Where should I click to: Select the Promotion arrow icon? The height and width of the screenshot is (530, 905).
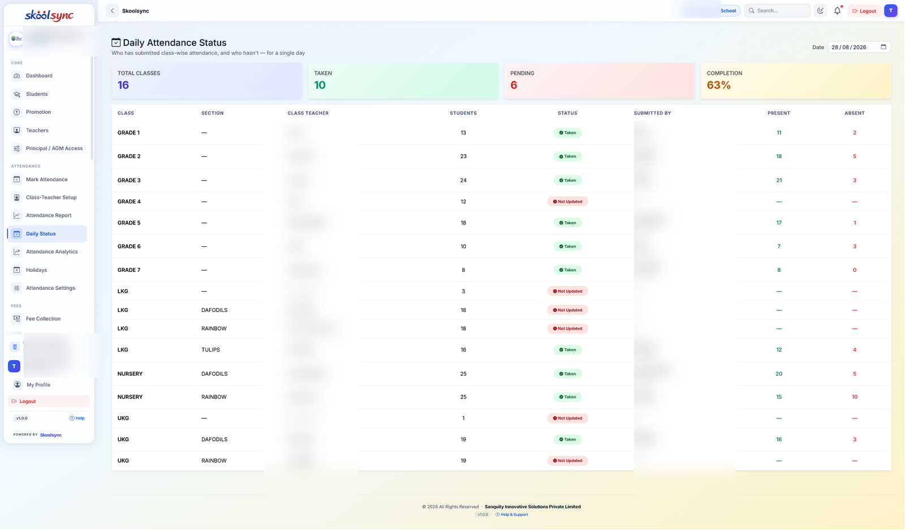click(17, 112)
